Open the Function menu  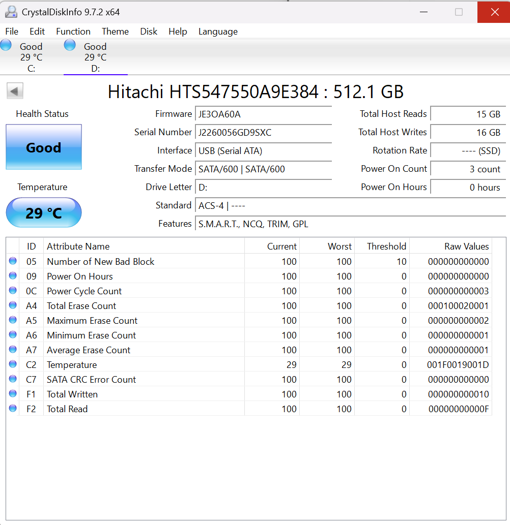tap(73, 32)
